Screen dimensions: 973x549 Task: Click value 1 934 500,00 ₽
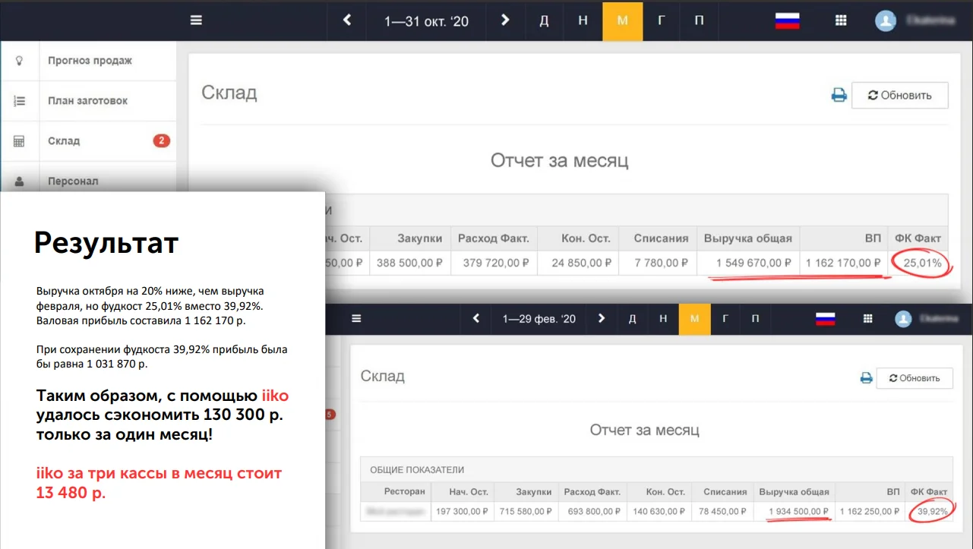point(798,511)
